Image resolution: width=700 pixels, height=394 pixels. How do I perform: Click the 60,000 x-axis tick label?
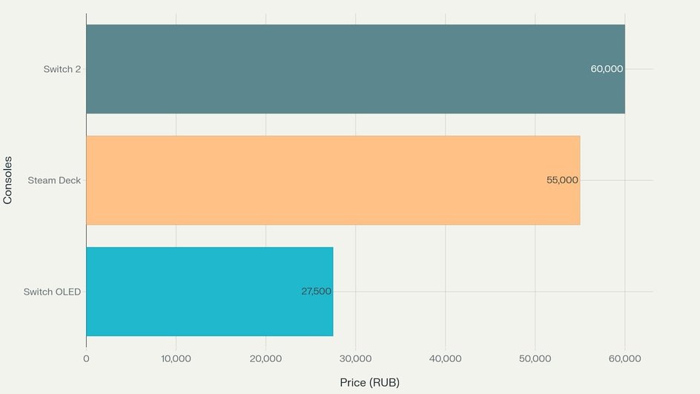click(624, 358)
